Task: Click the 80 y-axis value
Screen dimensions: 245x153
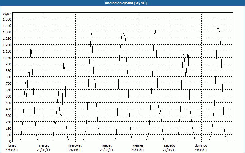Action: coord(9,135)
